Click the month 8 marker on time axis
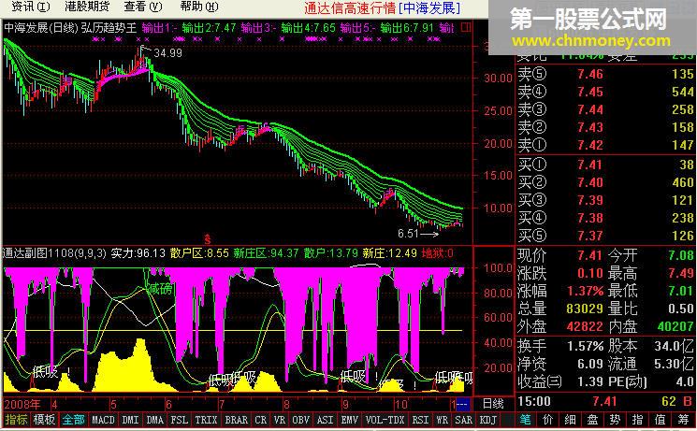697x431 pixels. point(286,404)
